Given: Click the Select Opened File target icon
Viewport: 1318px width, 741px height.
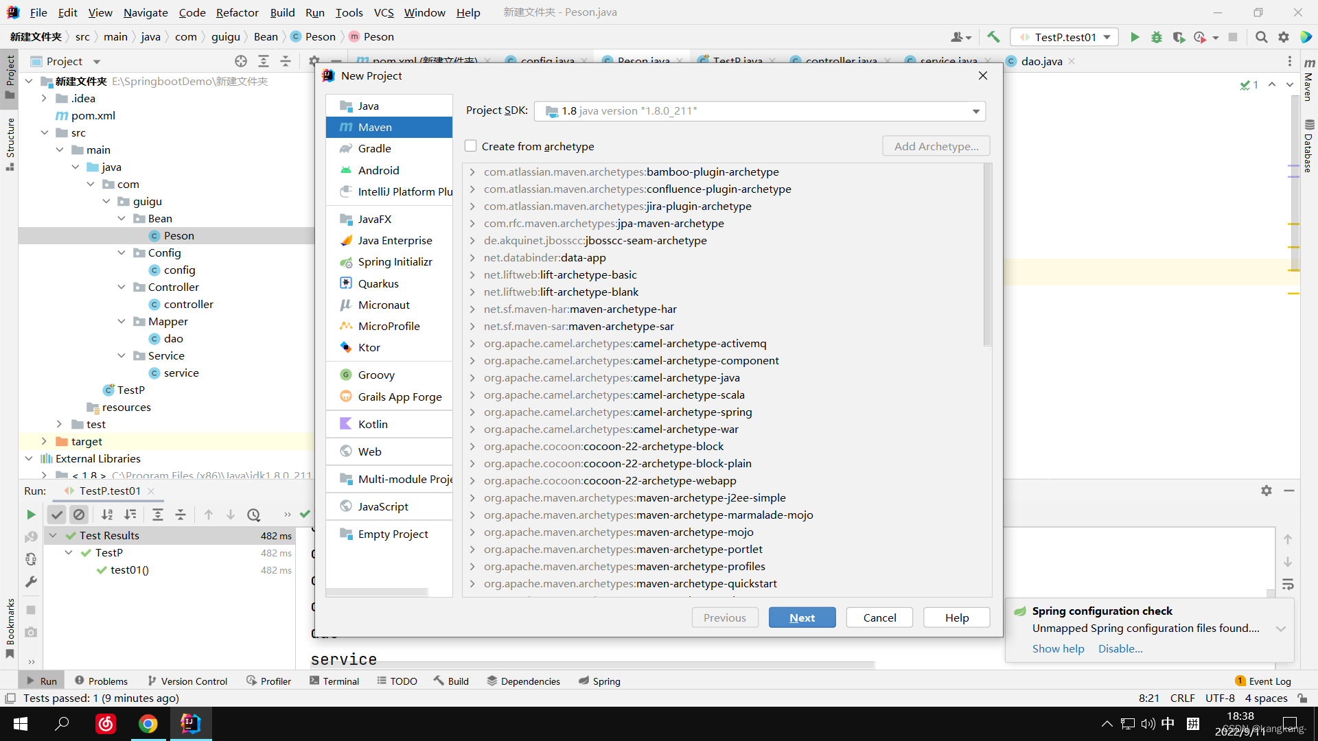Looking at the screenshot, I should pos(241,61).
